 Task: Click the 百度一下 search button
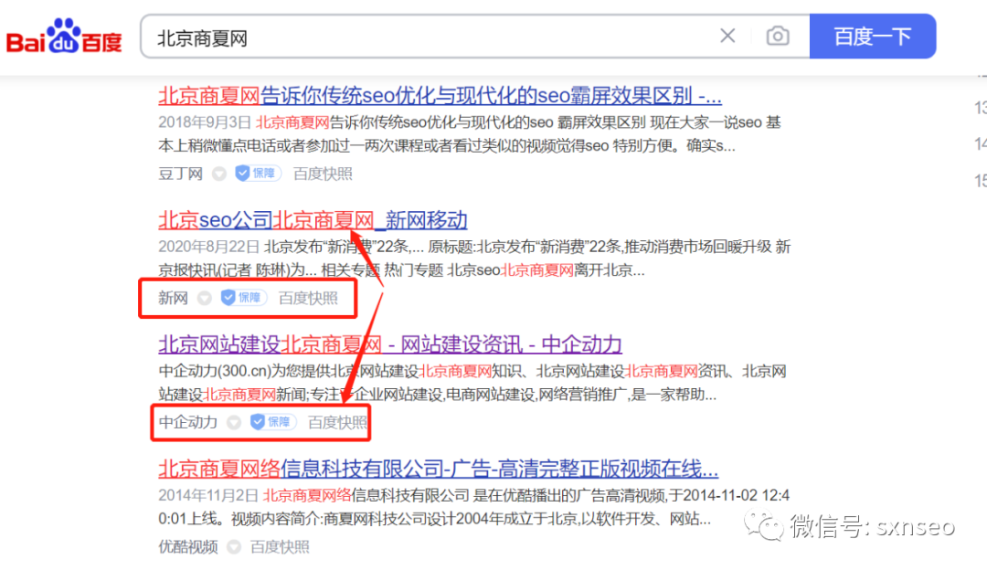(x=873, y=37)
